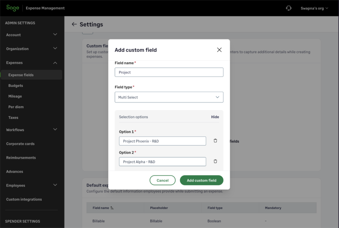Screen dimensions: 339x228
Task: Click the Sage logo
Action: [x=12, y=8]
